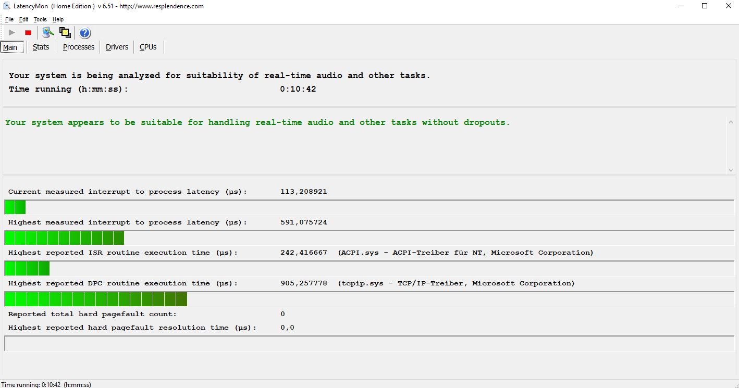Image resolution: width=739 pixels, height=388 pixels.
Task: Click the status bar time running text
Action: pos(46,384)
